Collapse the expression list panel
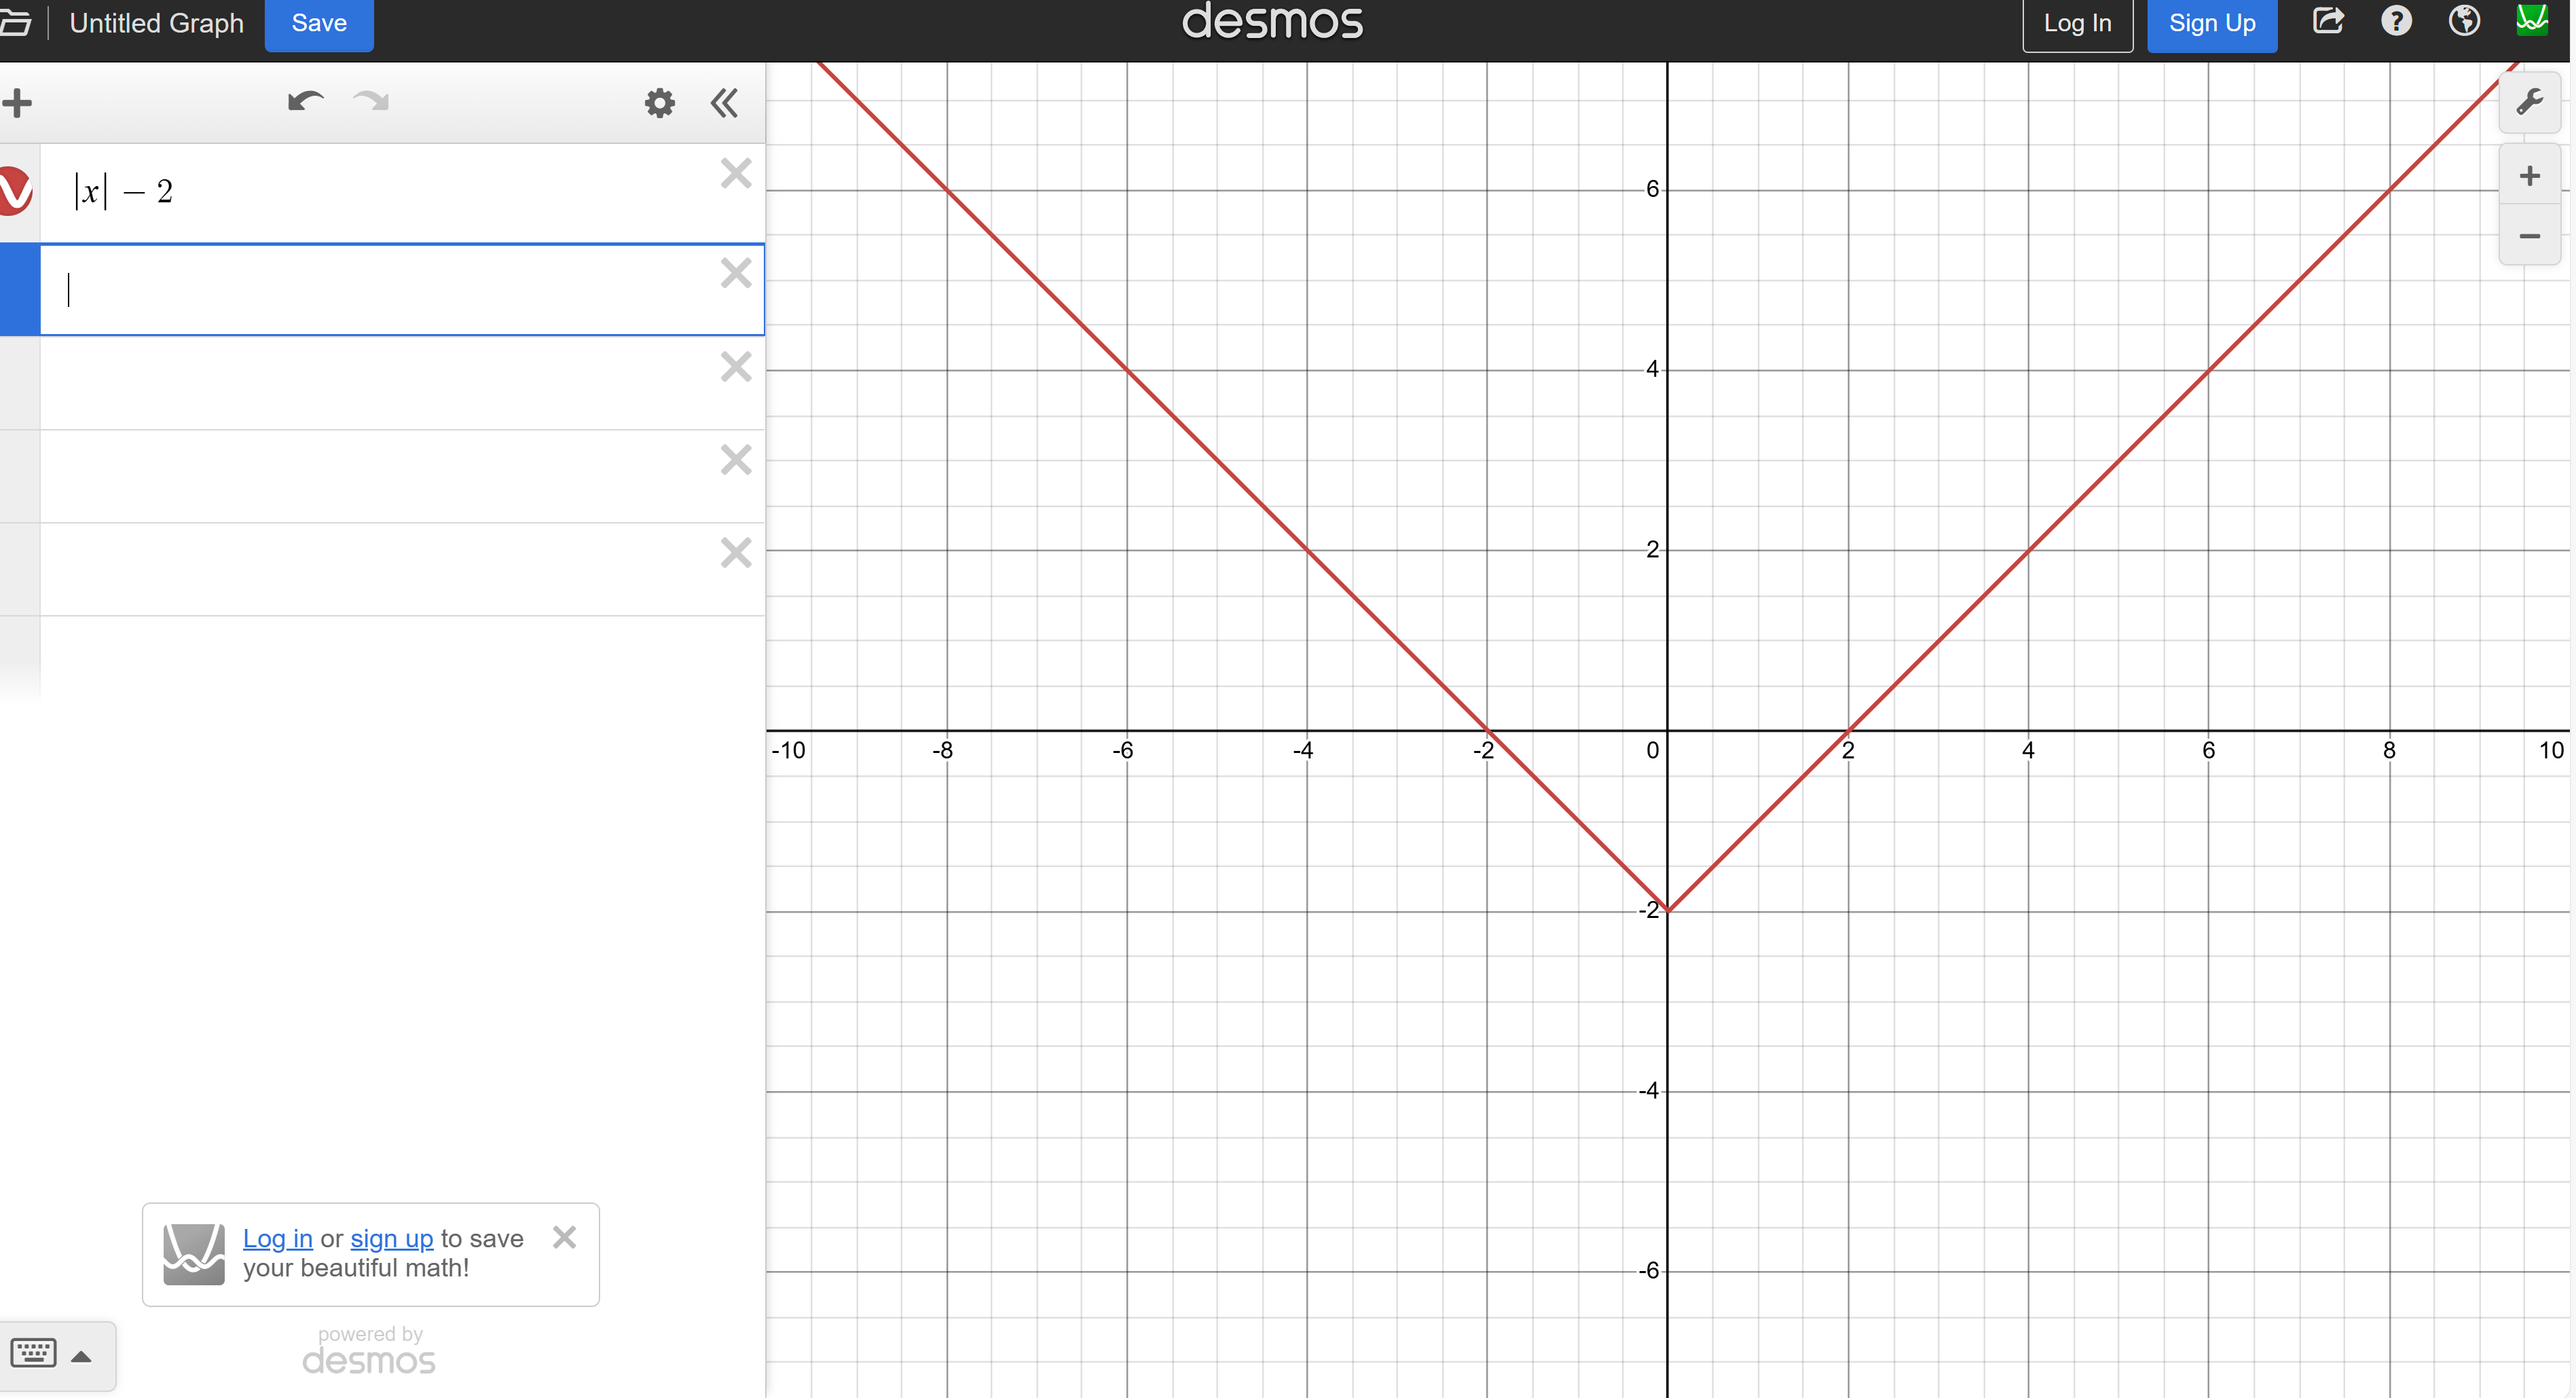The width and height of the screenshot is (2576, 1398). 724,102
